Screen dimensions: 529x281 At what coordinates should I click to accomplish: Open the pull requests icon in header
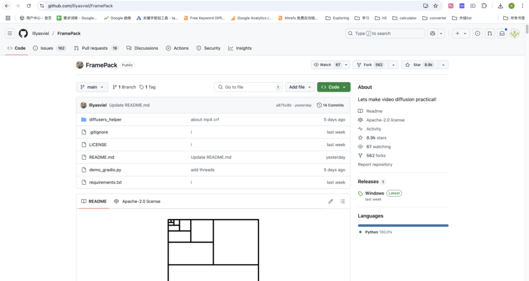tap(489, 33)
